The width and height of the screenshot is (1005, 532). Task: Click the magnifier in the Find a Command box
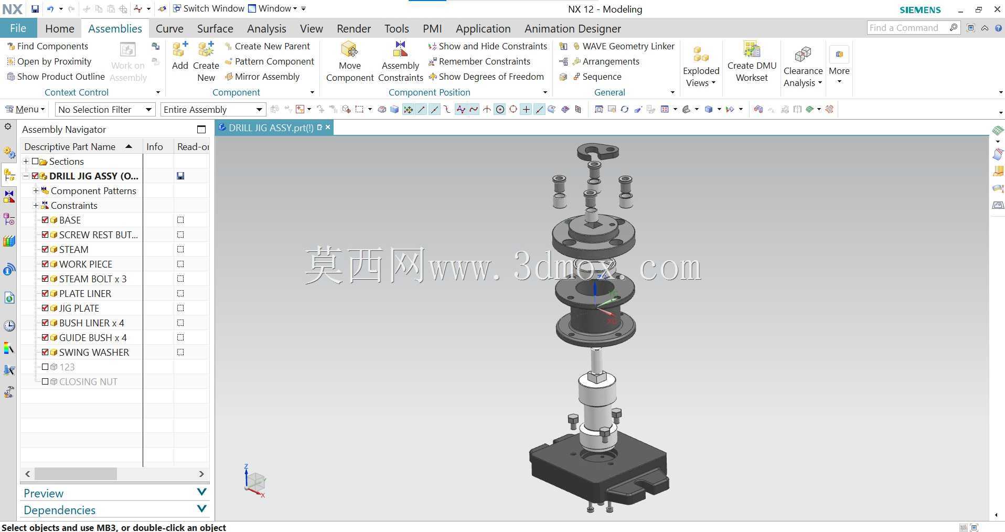tap(954, 27)
